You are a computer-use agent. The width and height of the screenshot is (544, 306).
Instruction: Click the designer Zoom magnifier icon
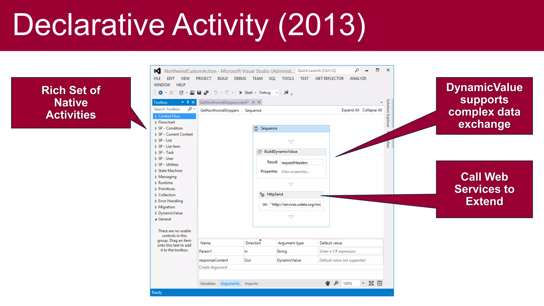pyautogui.click(x=336, y=283)
